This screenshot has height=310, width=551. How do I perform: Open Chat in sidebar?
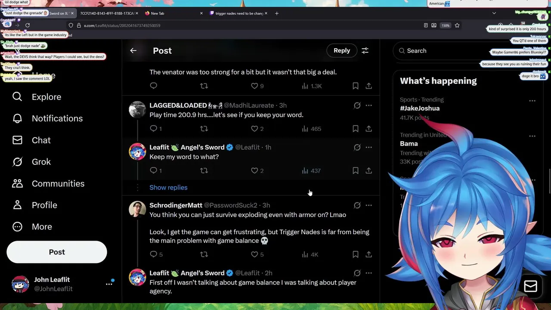31,140
